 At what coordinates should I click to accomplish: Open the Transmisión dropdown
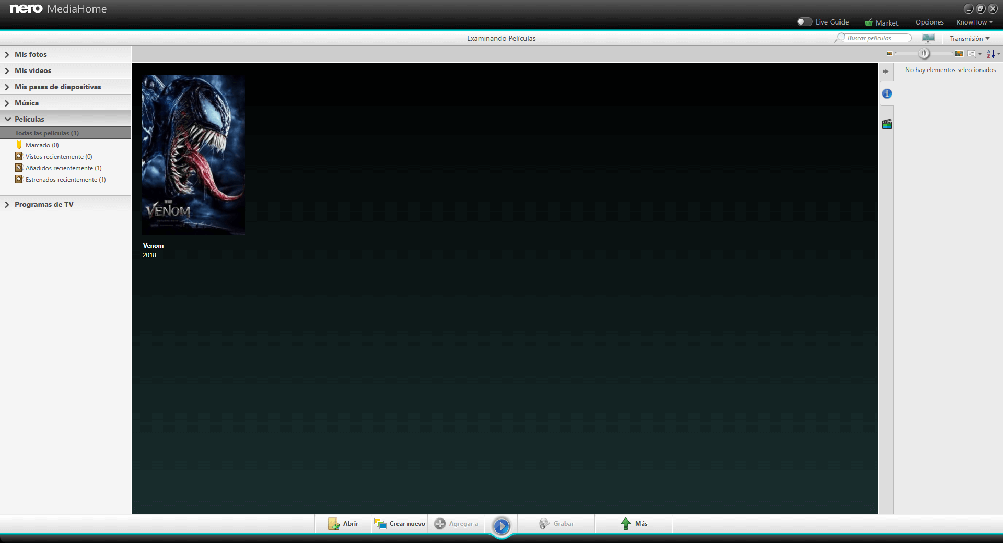[970, 39]
